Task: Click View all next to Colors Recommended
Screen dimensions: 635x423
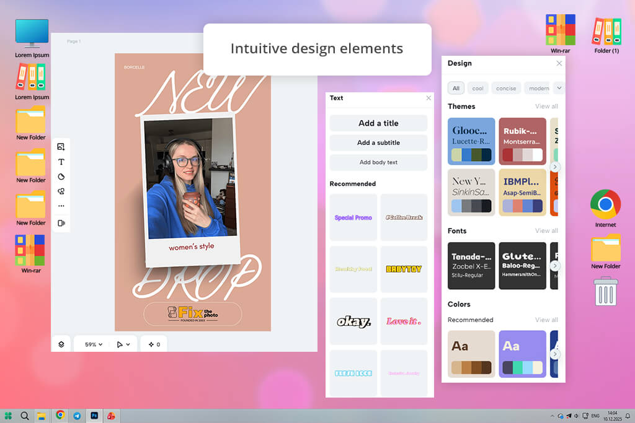Action: click(x=546, y=320)
